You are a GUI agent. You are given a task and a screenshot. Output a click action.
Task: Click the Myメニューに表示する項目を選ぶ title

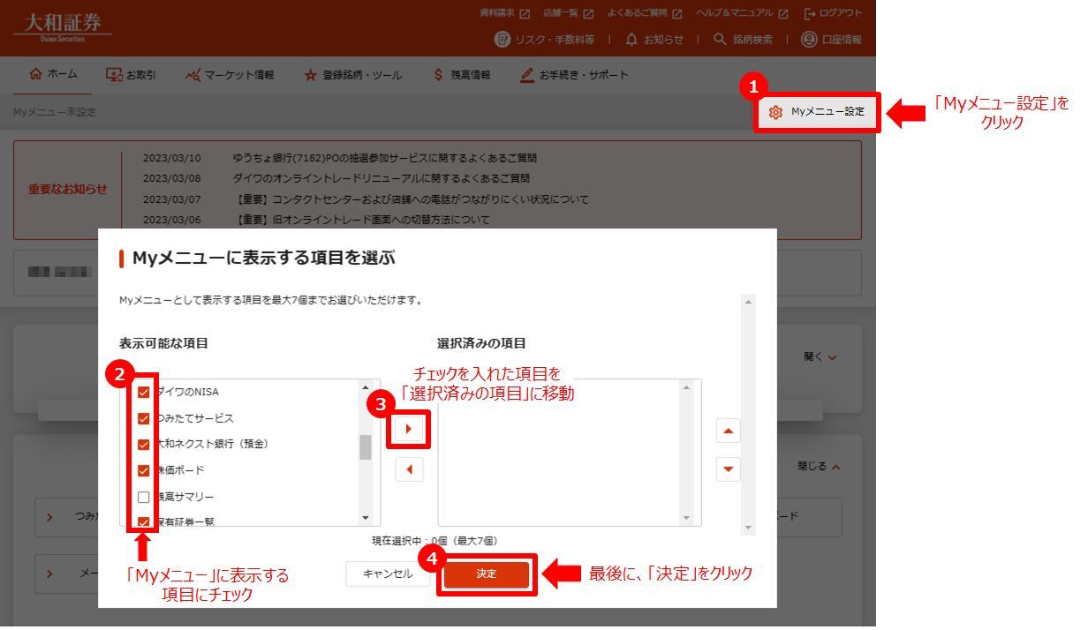(263, 259)
